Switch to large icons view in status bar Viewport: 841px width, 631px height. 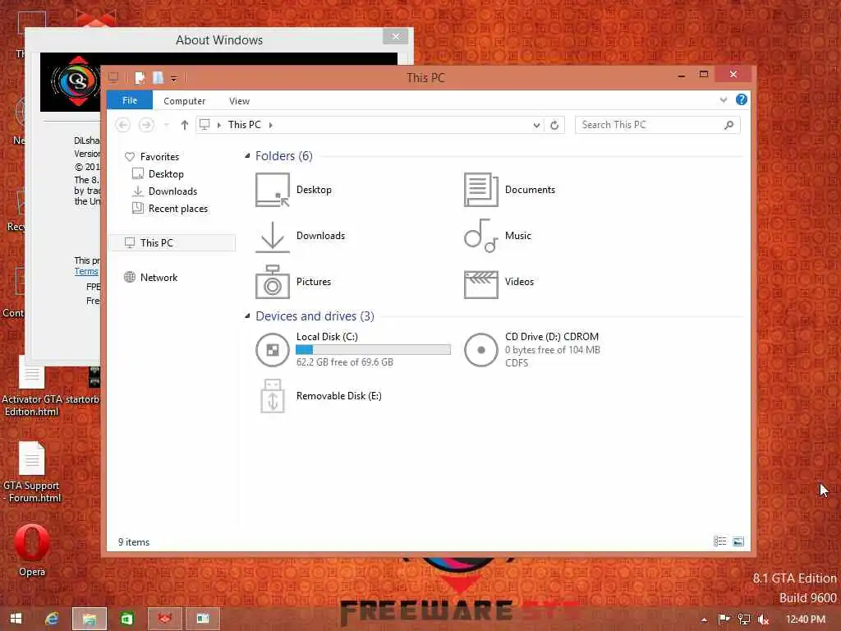738,541
